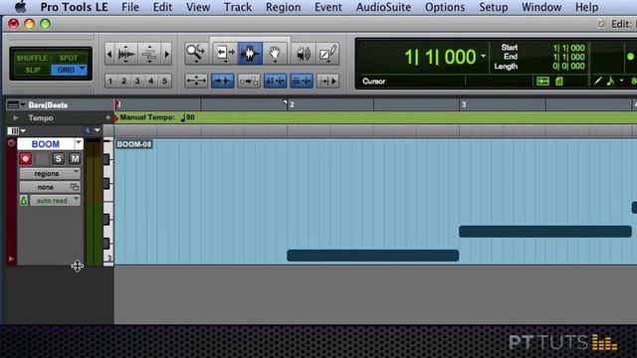
Task: Open the BOOM track name dropdown arrow
Action: click(79, 143)
